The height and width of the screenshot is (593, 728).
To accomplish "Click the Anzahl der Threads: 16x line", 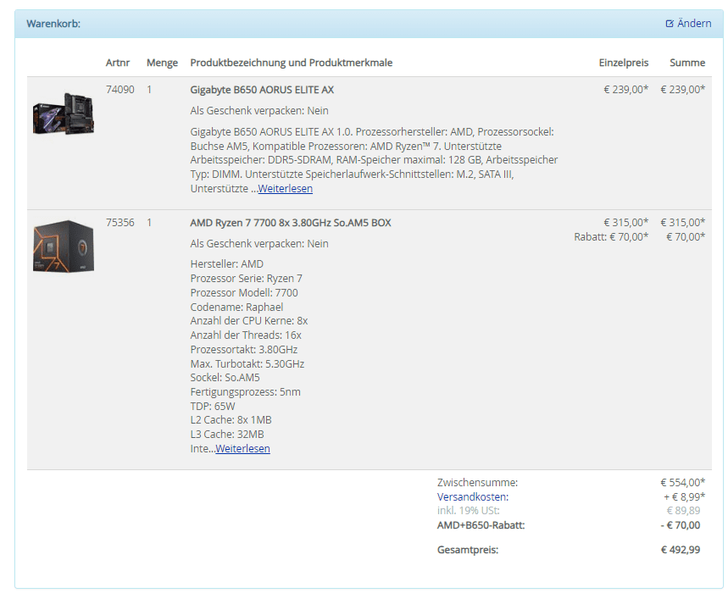I will [246, 335].
